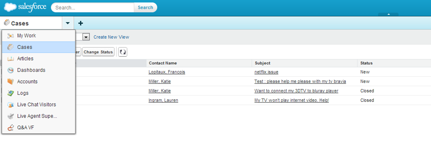431x158 pixels.
Task: Open contact Lopitaux, Francois
Action: tap(167, 72)
